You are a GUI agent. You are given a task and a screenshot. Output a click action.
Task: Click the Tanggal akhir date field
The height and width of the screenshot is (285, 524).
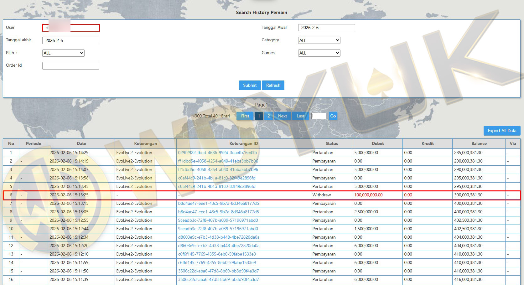pyautogui.click(x=71, y=40)
